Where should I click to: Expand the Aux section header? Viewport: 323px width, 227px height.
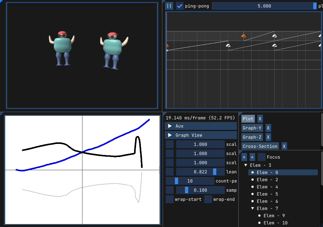201,126
